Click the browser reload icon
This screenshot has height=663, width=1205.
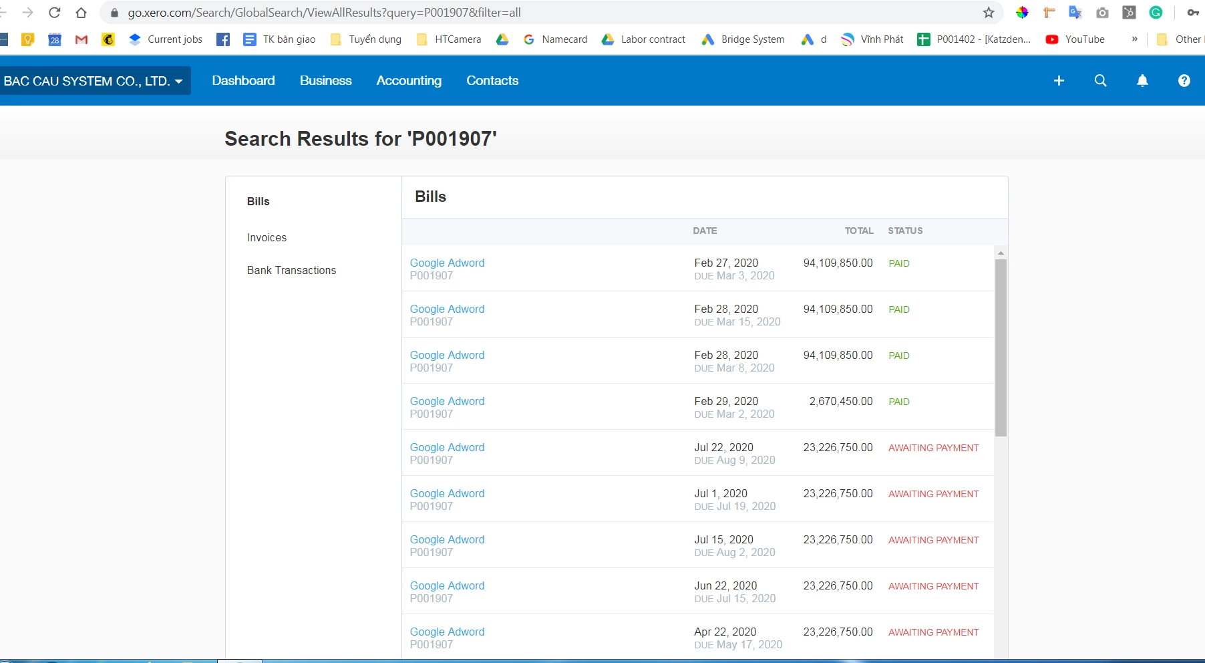pos(55,13)
